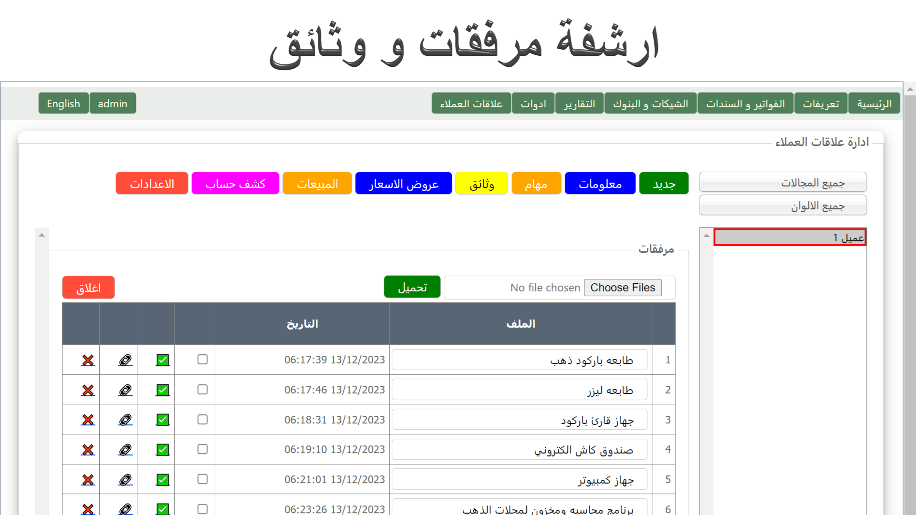The height and width of the screenshot is (515, 916).
Task: Click red X icon in row 3
Action: pyautogui.click(x=88, y=420)
